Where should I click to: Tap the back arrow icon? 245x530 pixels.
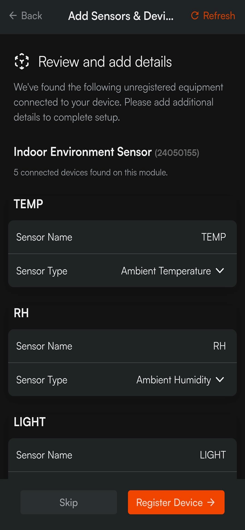click(x=13, y=16)
